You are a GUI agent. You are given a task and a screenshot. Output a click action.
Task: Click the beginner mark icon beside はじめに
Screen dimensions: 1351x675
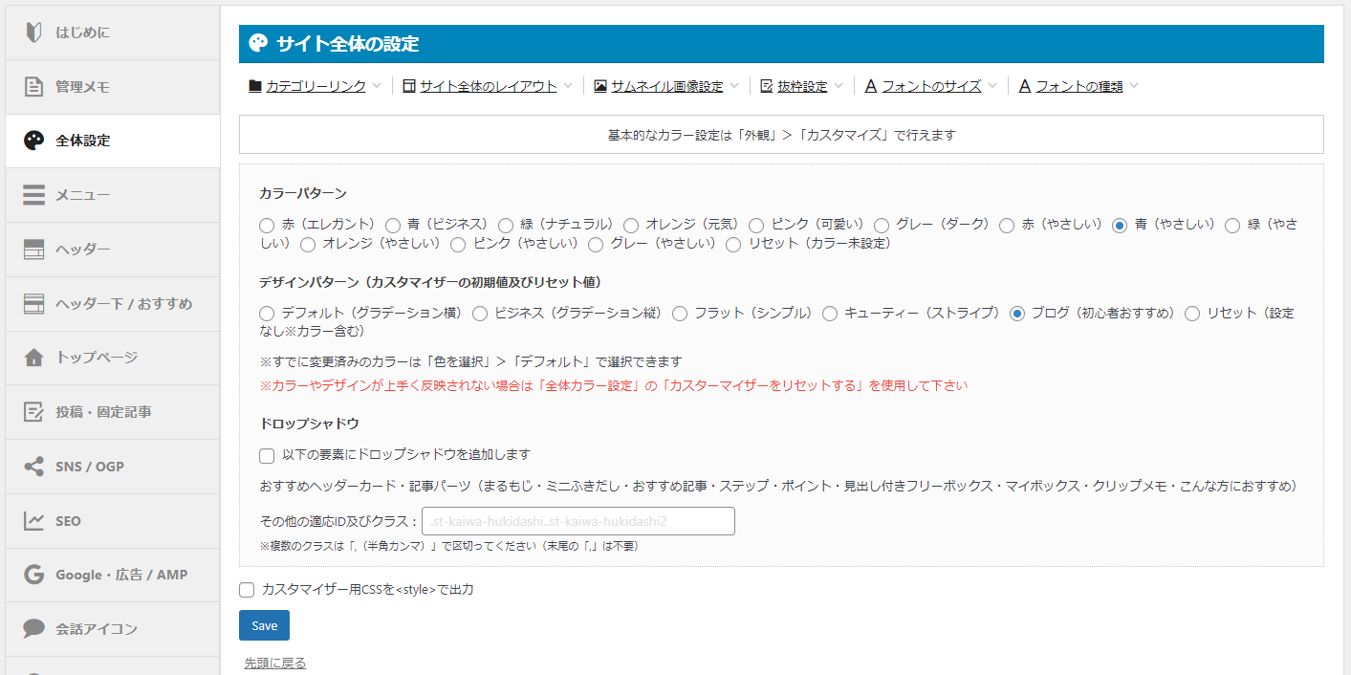click(x=33, y=32)
